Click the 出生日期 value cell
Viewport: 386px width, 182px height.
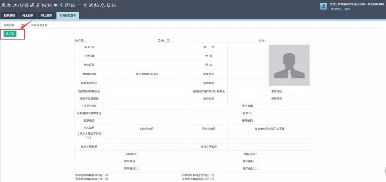pos(147,56)
